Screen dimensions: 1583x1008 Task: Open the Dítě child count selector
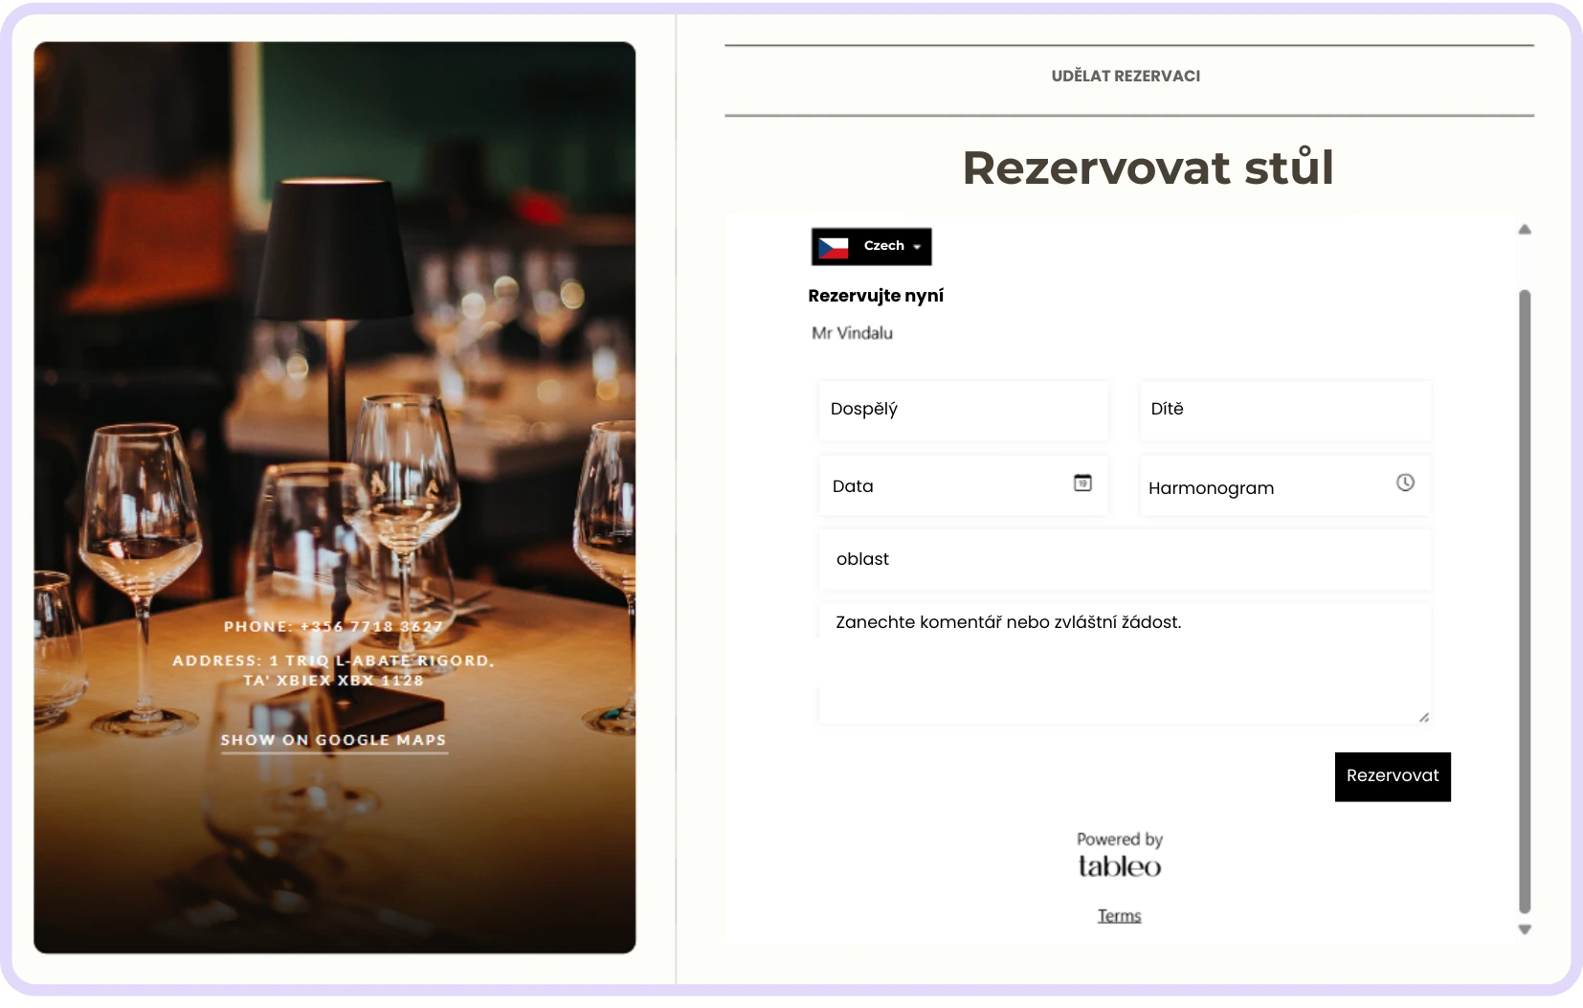tap(1285, 410)
